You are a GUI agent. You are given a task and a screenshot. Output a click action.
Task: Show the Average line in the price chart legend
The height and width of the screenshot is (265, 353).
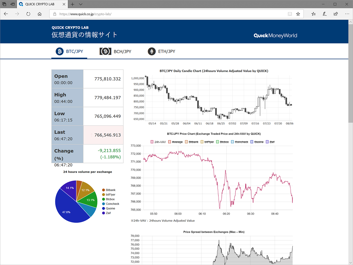[177, 142]
